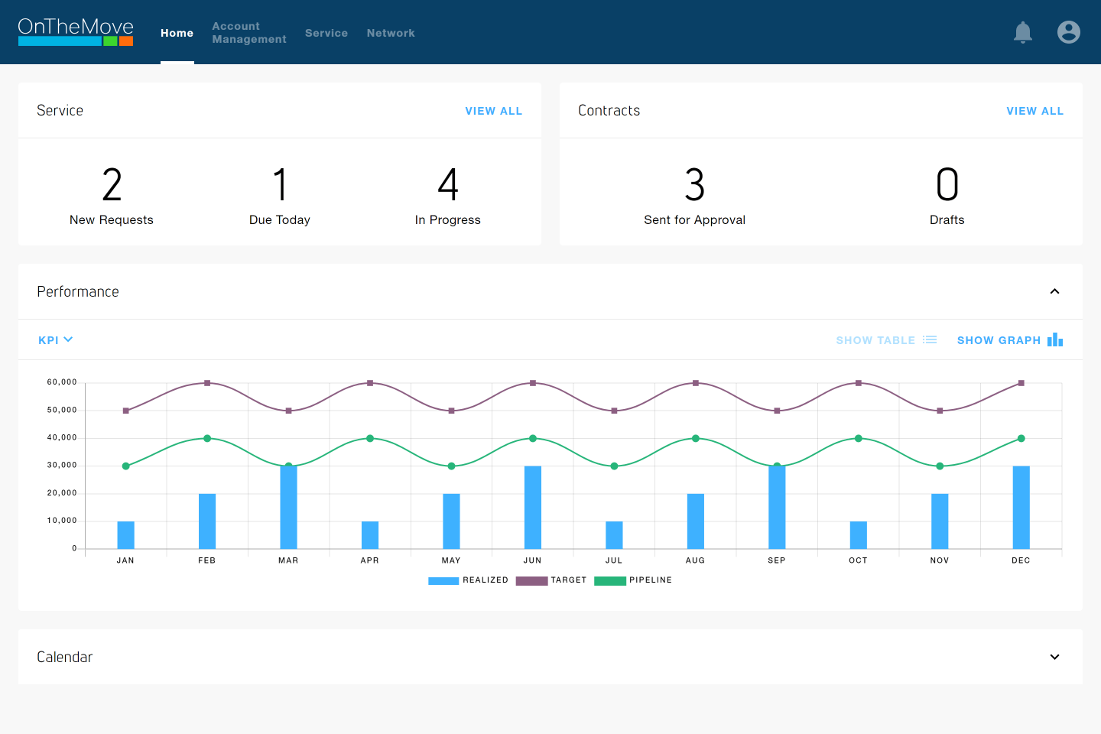Open notifications via the bell icon

click(1023, 32)
